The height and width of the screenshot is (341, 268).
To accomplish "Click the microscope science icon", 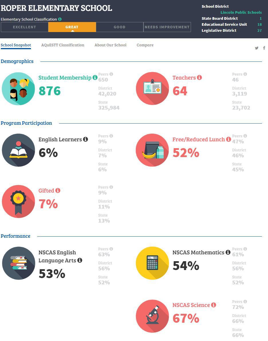I will (152, 316).
